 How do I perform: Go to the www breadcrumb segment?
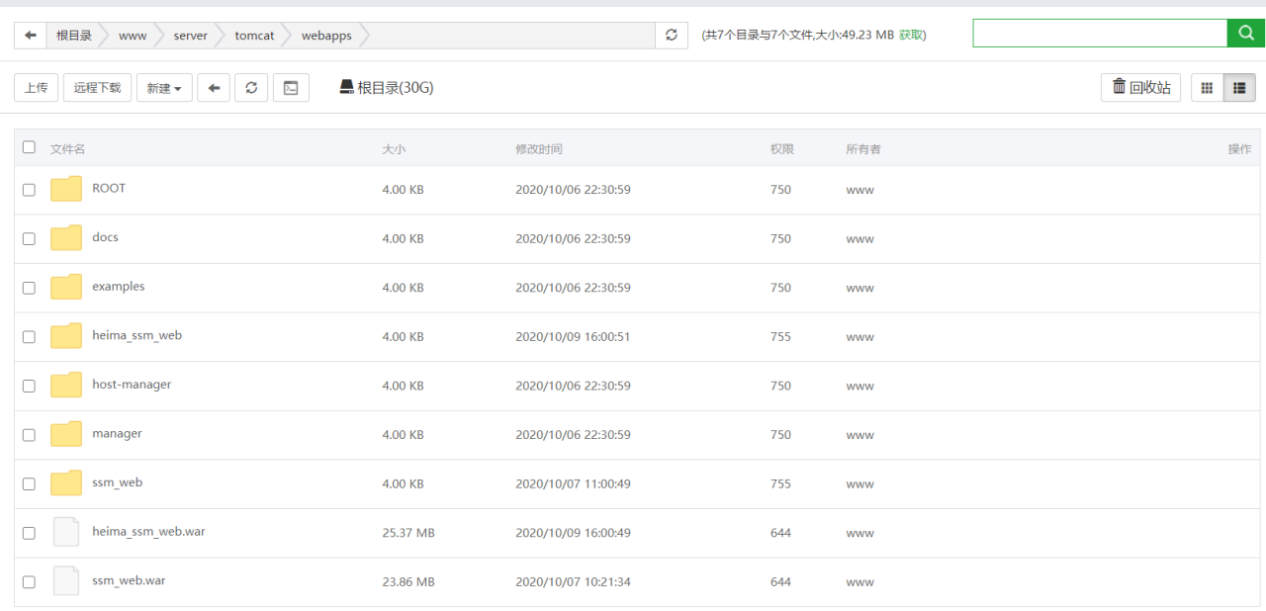coord(133,36)
